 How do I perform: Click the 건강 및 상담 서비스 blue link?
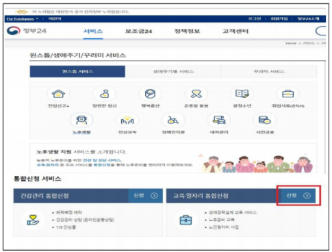(102, 160)
